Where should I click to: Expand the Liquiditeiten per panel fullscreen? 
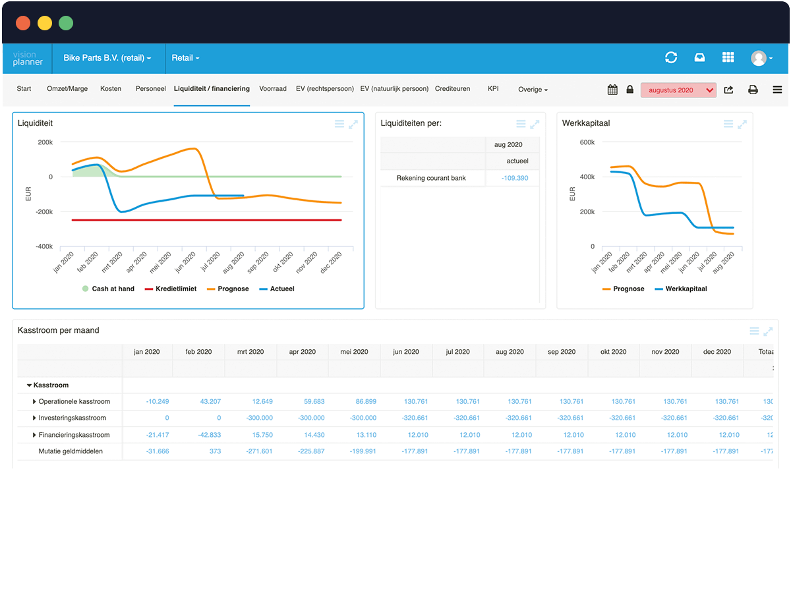pyautogui.click(x=535, y=124)
